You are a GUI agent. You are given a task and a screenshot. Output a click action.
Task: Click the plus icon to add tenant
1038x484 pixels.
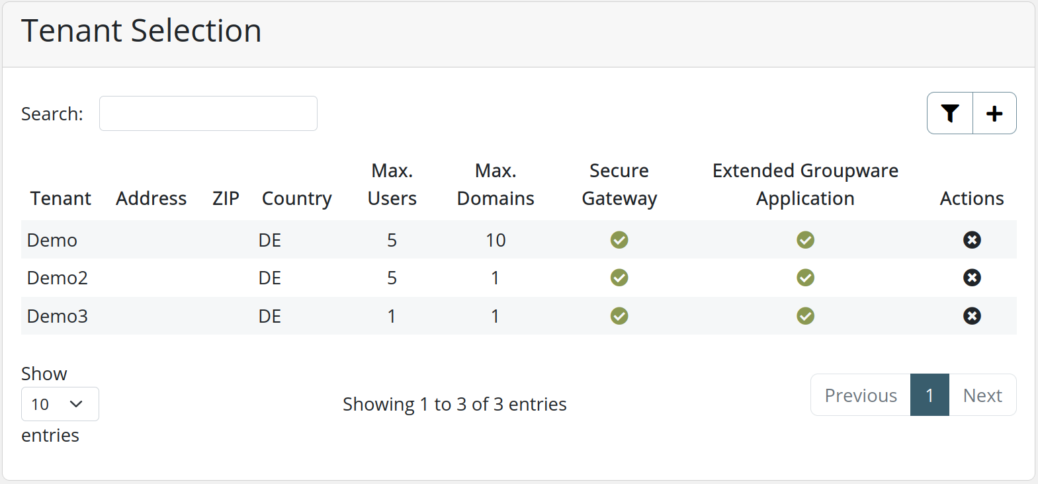click(x=994, y=113)
